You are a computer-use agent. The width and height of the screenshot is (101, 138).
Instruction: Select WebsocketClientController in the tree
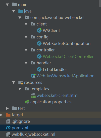point(68,56)
